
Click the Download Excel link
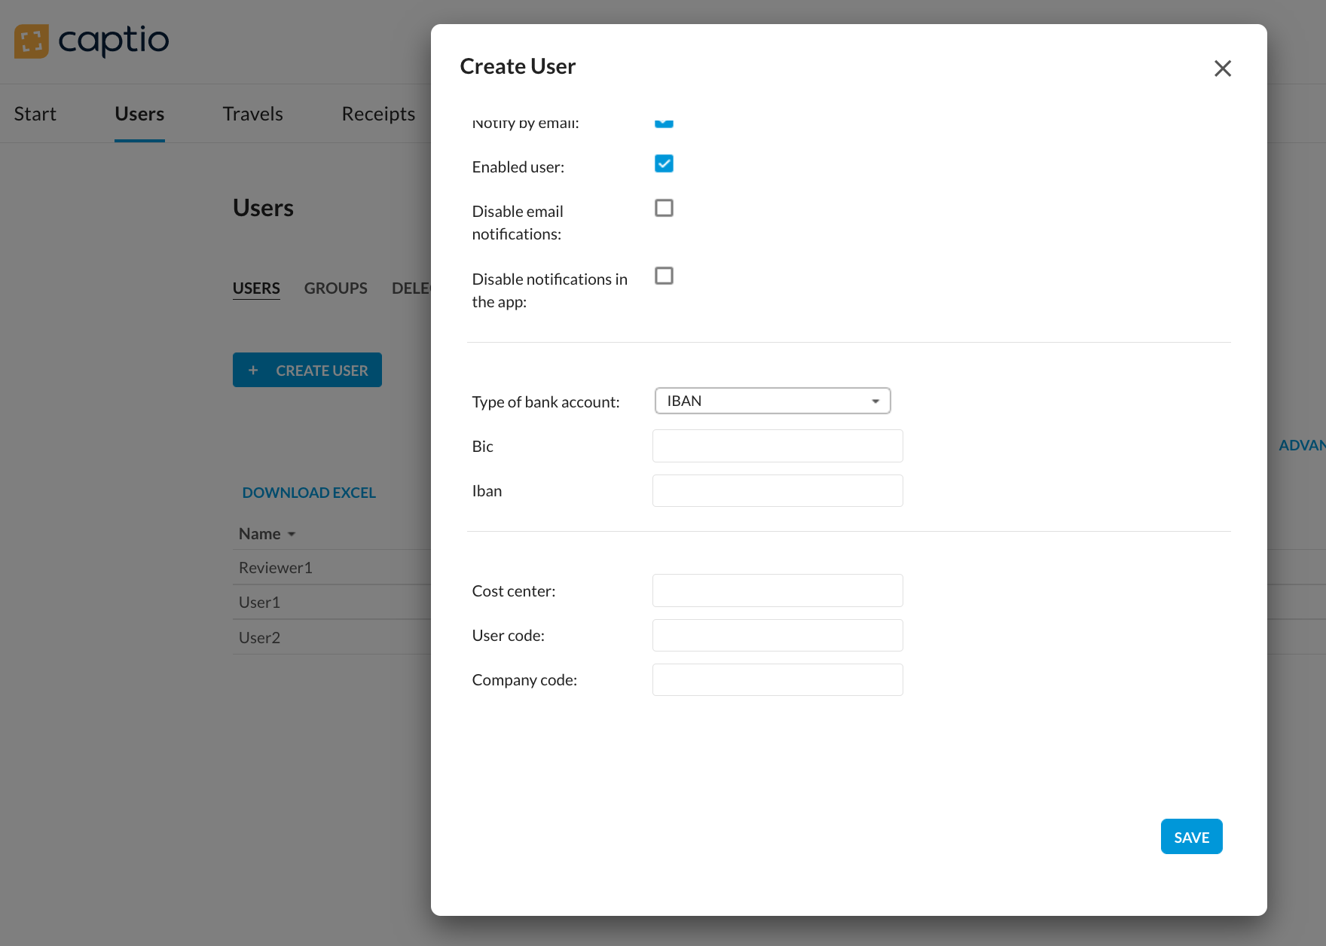coord(309,493)
